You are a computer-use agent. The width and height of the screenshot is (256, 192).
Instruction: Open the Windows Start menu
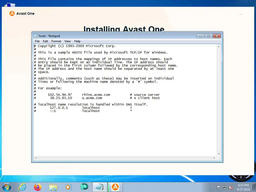tap(7, 187)
